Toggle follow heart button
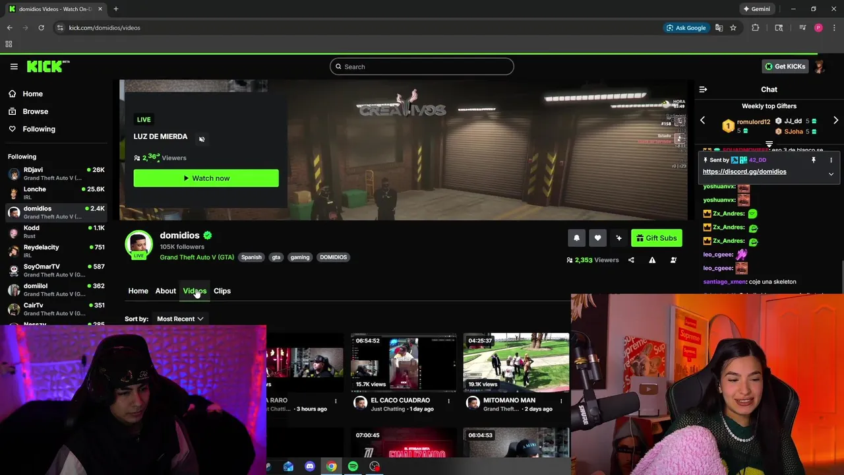This screenshot has height=475, width=844. tap(597, 238)
